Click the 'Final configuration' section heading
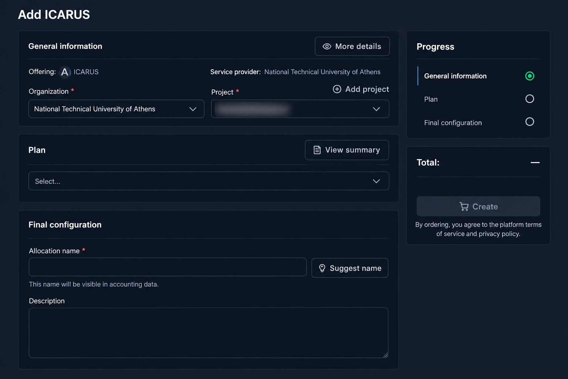 point(65,225)
